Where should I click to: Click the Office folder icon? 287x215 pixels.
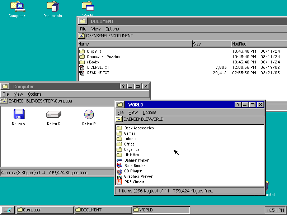point(119,144)
